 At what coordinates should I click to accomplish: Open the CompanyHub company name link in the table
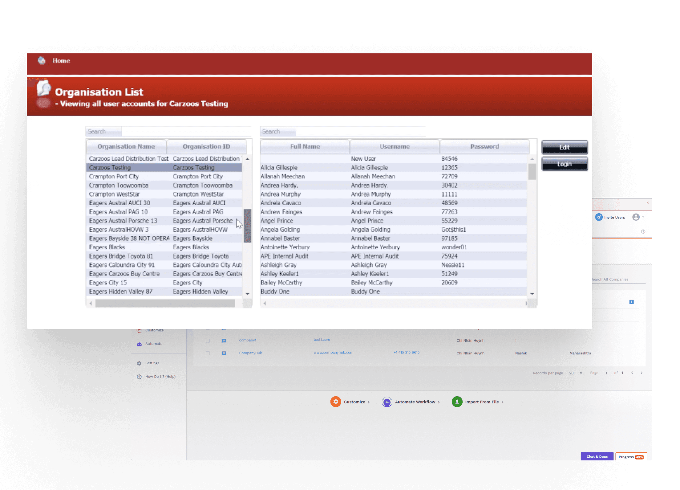tap(251, 353)
